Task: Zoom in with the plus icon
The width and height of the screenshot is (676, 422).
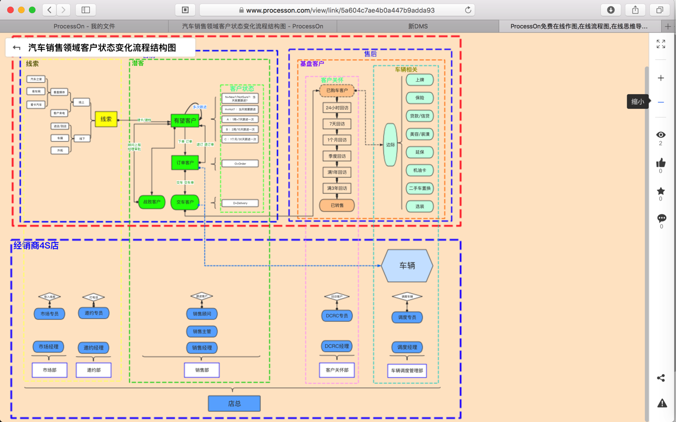Action: point(661,78)
